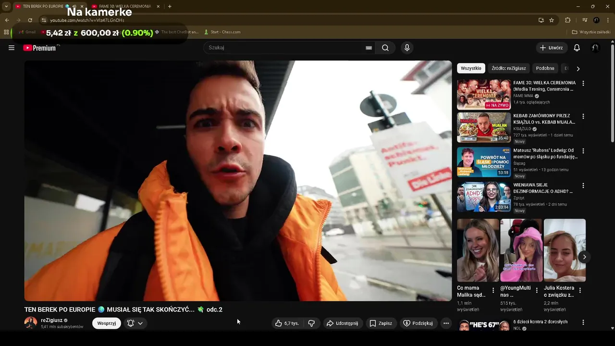
Task: Open WIENIAWA SIEJE DEZINFORMACJE O ADHD title
Action: point(543,188)
